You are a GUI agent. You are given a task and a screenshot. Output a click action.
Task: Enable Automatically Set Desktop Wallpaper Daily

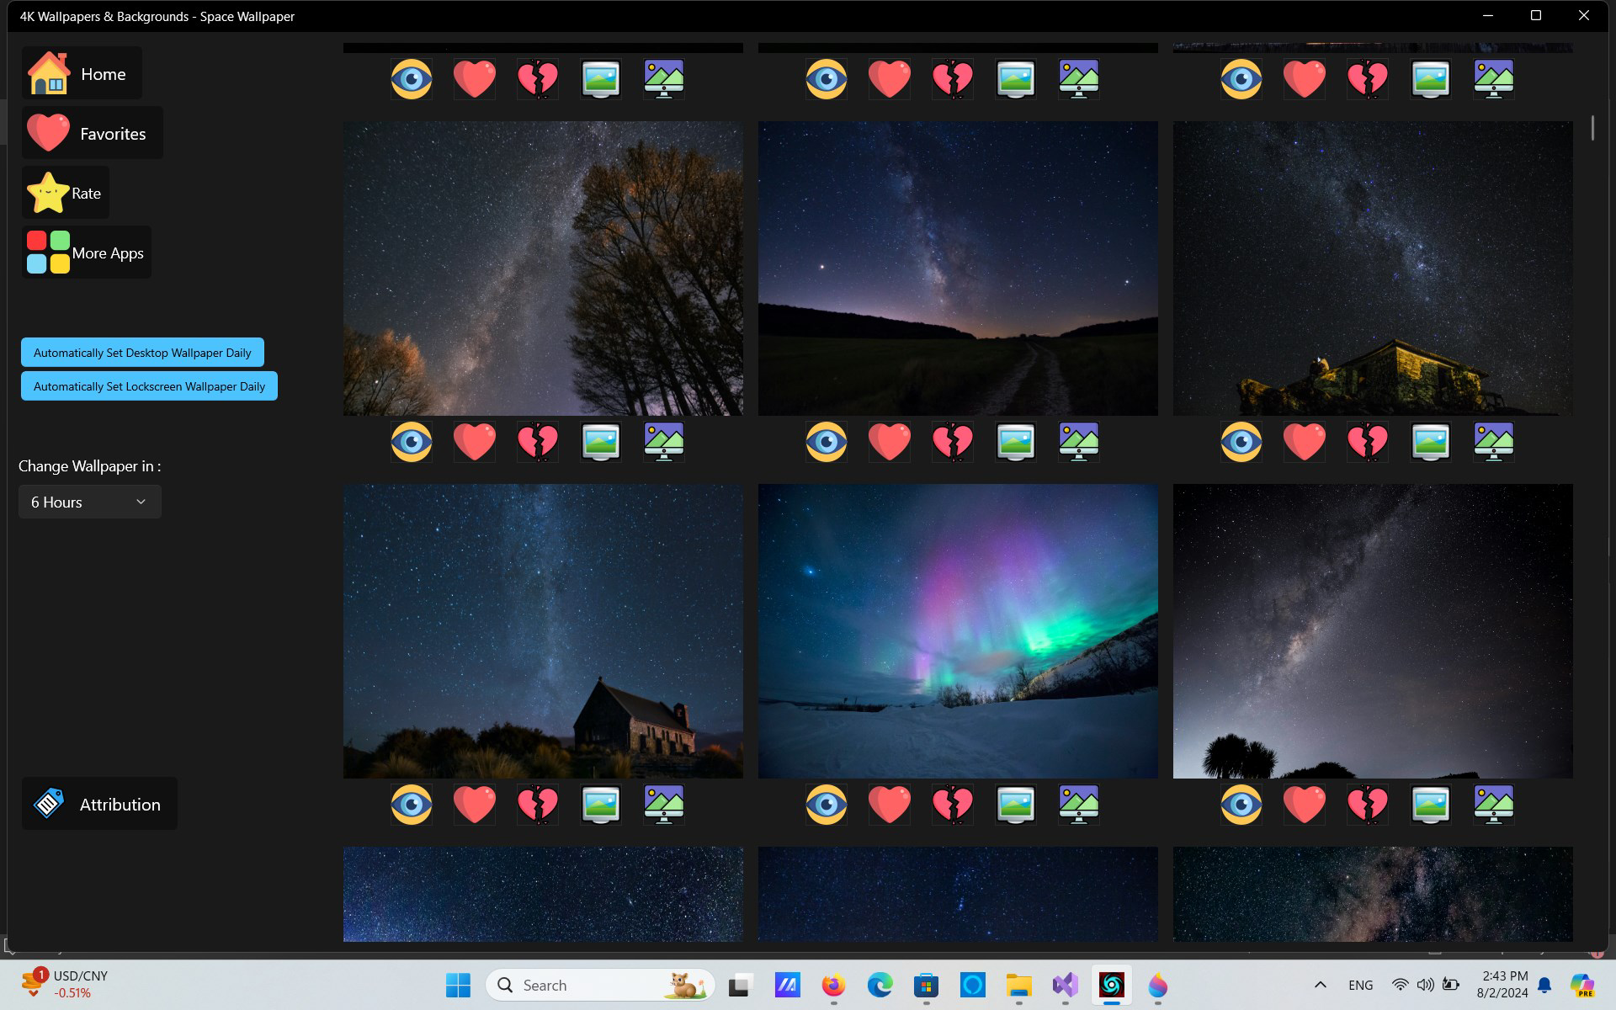pyautogui.click(x=142, y=353)
